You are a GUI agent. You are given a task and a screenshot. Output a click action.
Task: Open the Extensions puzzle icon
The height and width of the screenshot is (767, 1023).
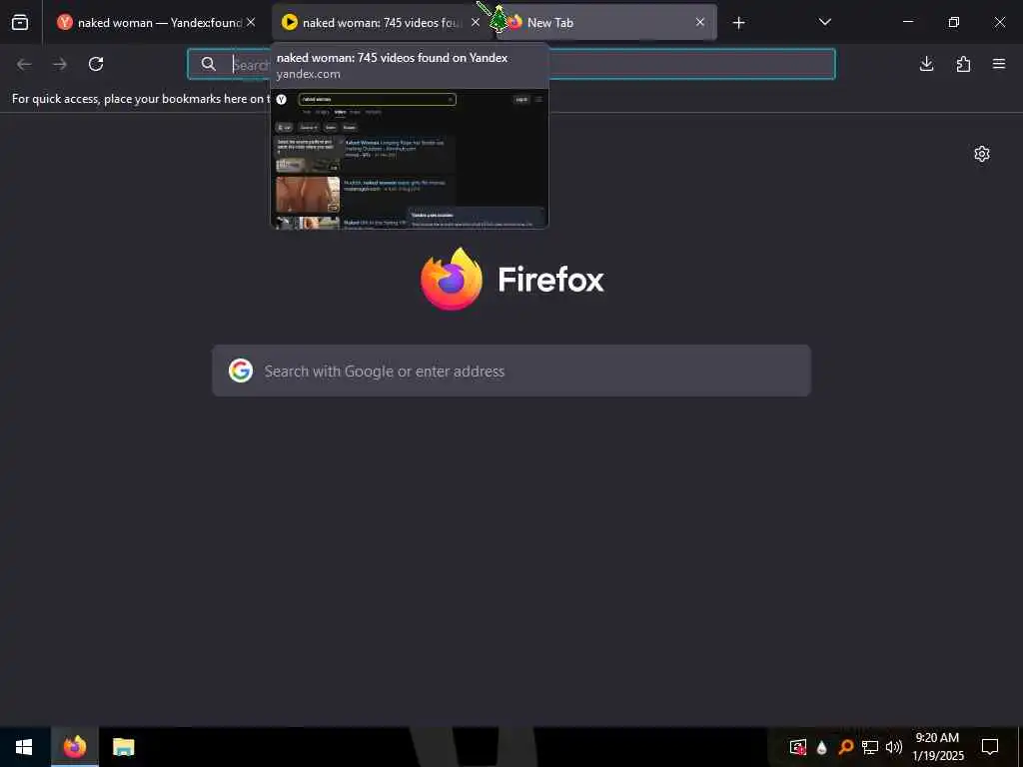pos(963,64)
